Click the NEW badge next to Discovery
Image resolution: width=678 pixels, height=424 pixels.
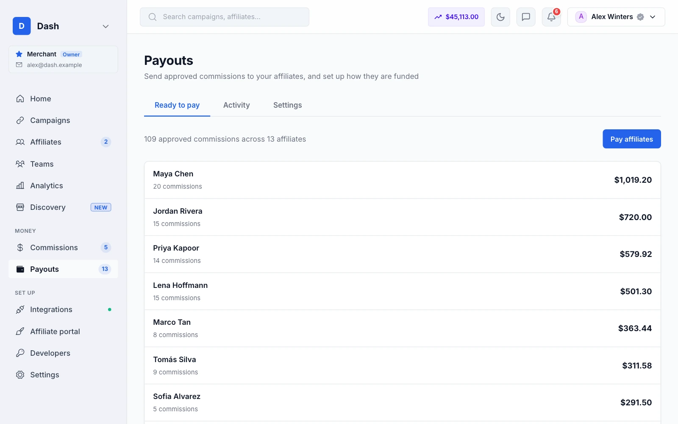coord(101,207)
